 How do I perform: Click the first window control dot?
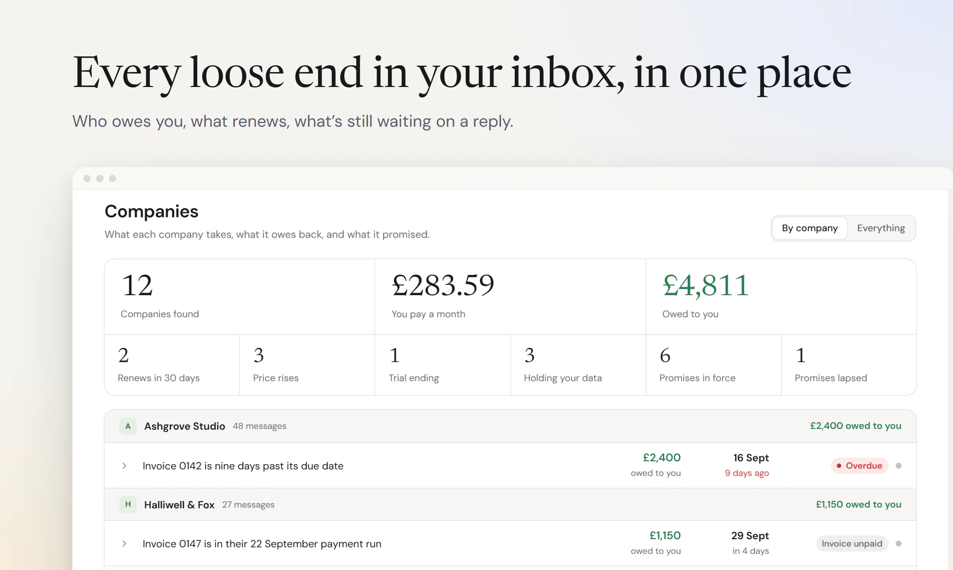[x=87, y=178]
